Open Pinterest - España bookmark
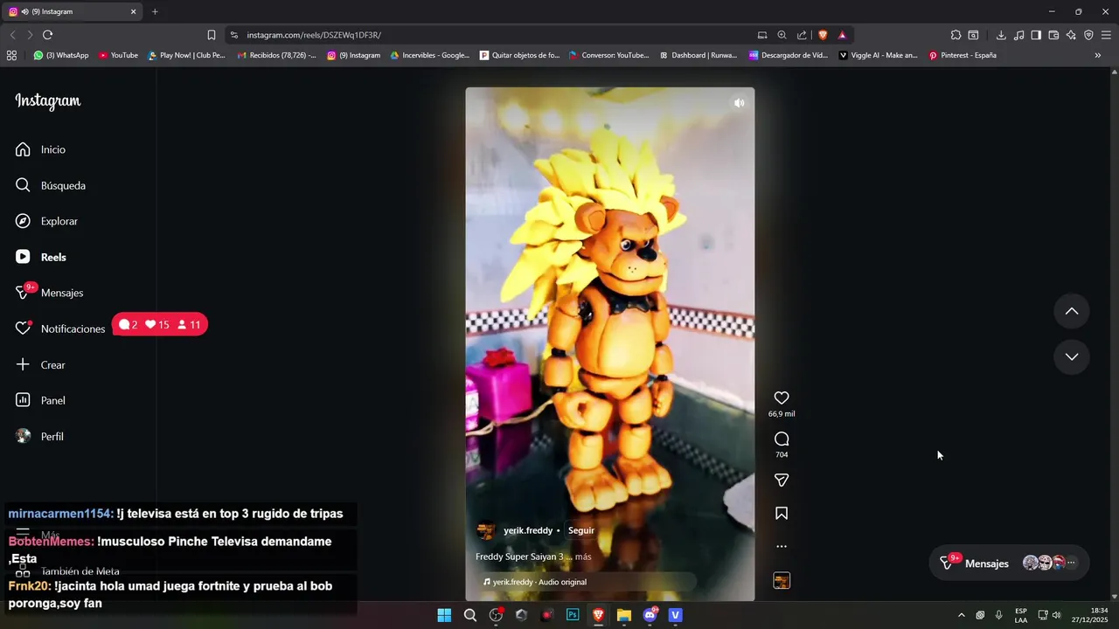Viewport: 1119px width, 629px height. 963,55
